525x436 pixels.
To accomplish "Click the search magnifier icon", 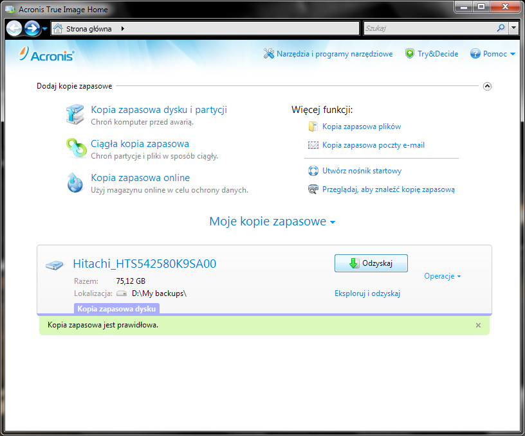I will pyautogui.click(x=501, y=28).
